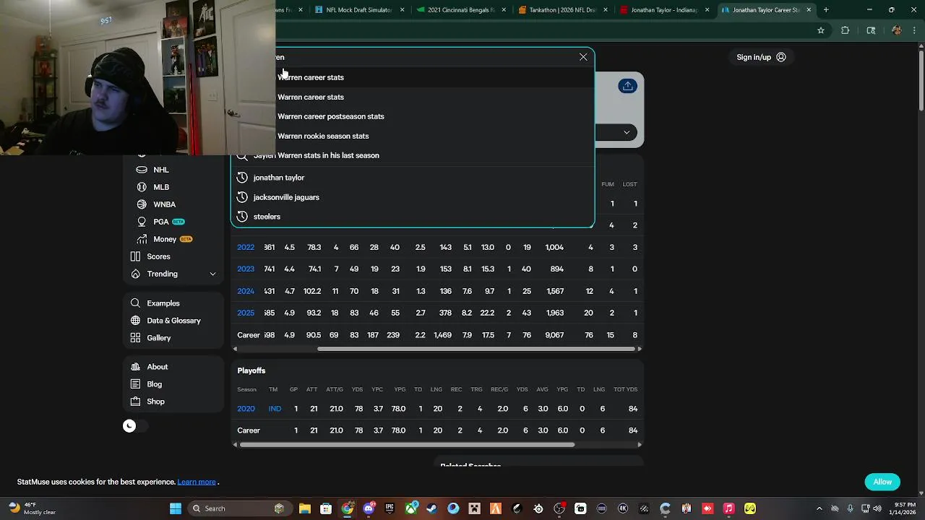The image size is (925, 520).
Task: Open the 2020 playoffs season link
Action: tap(246, 409)
